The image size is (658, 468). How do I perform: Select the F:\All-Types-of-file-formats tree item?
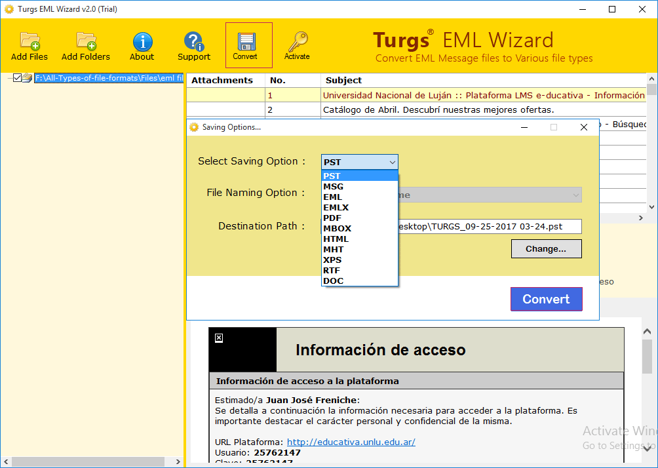[x=109, y=78]
